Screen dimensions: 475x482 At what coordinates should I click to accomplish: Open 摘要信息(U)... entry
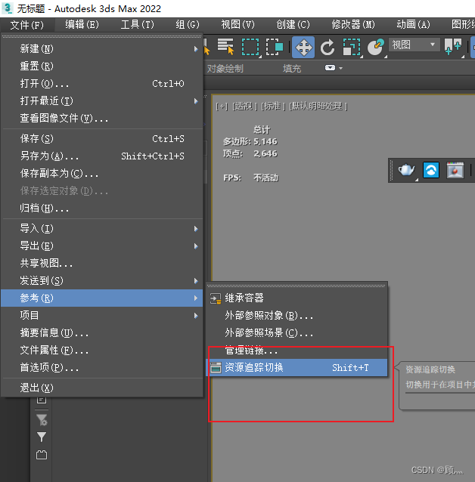pyautogui.click(x=102, y=333)
